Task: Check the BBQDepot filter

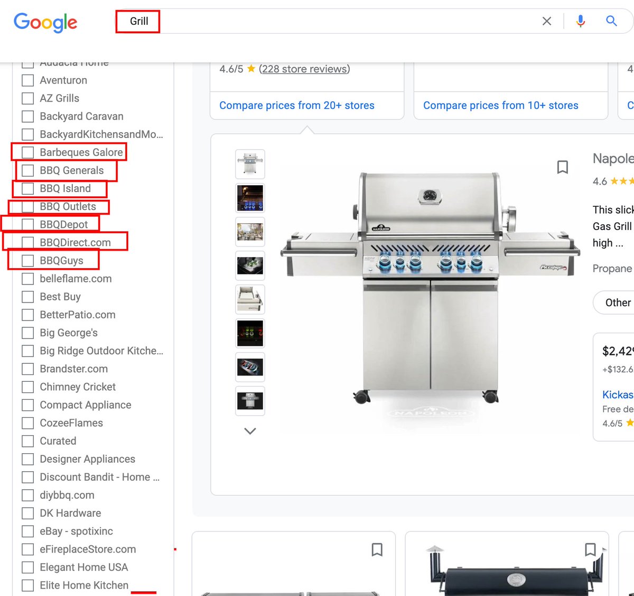Action: click(x=28, y=224)
